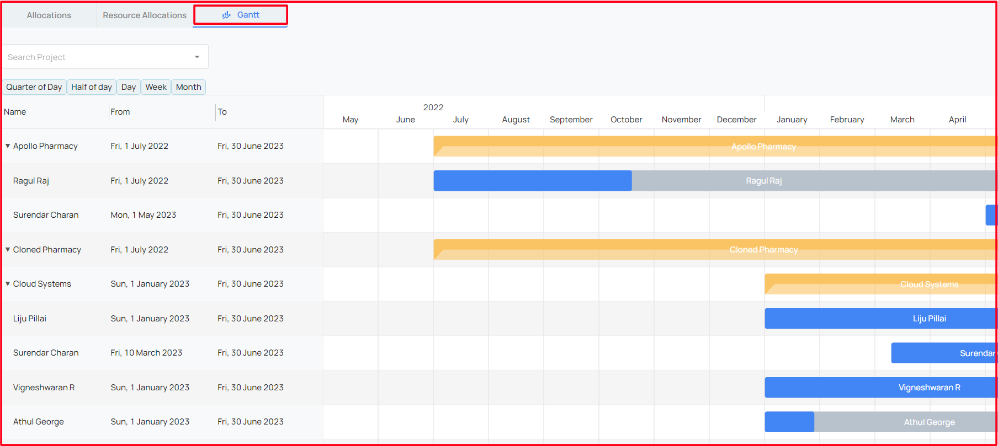Switch to Resource Allocations tab
Screen dimensions: 998x446
click(x=145, y=15)
